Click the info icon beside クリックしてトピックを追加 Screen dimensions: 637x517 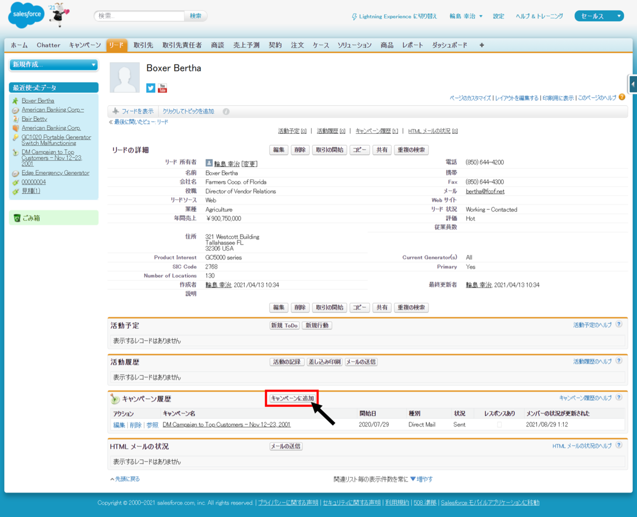tap(226, 111)
